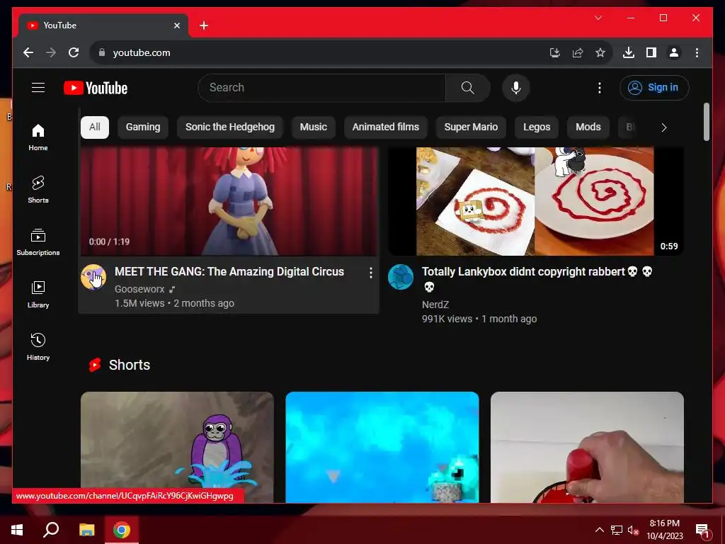Open Gooseworx channel name link

(139, 289)
